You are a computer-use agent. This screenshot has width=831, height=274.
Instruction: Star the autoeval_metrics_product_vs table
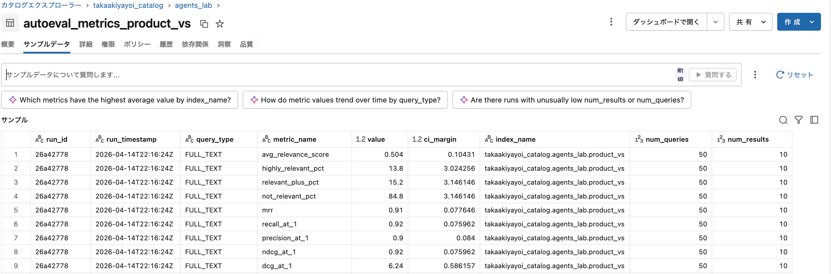click(220, 23)
